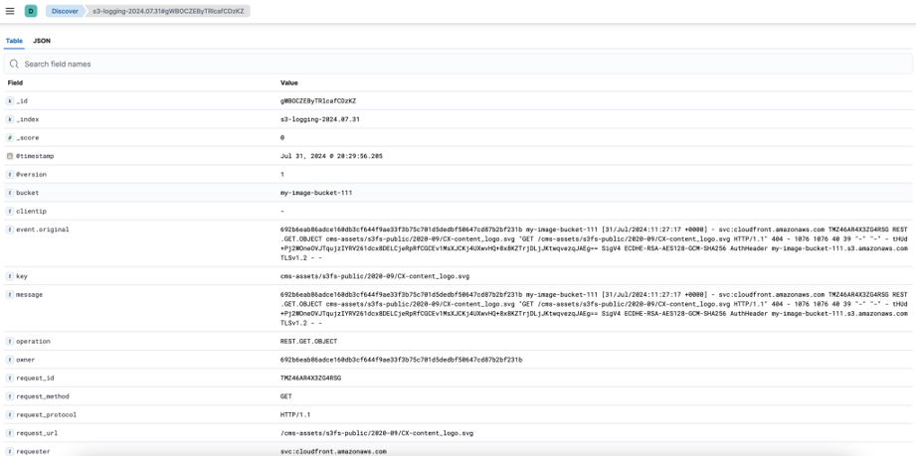Image resolution: width=916 pixels, height=456 pixels.
Task: Select the _index value s3-logging-2024.07.31
Action: pos(318,119)
